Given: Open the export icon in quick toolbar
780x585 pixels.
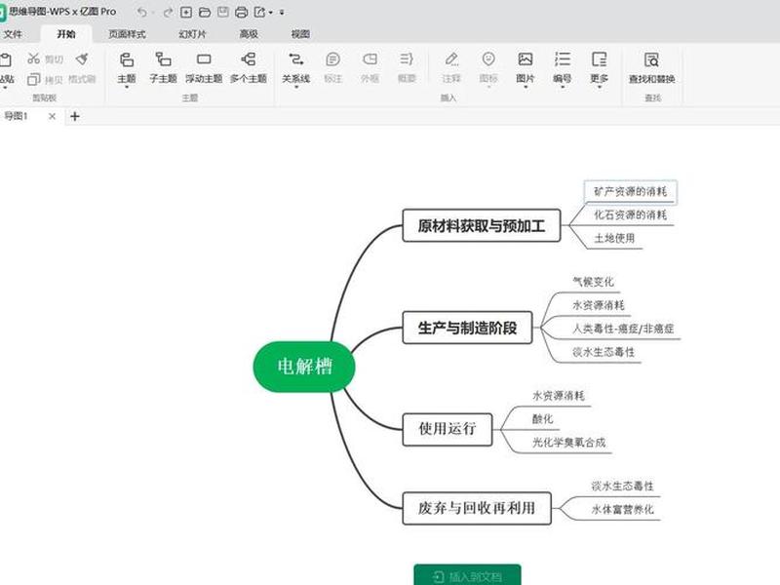Looking at the screenshot, I should pyautogui.click(x=260, y=13).
